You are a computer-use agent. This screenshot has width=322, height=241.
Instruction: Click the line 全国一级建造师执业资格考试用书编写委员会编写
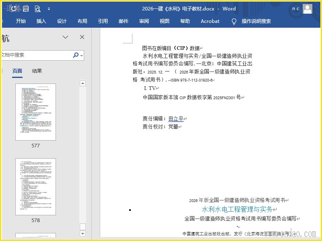(x=240, y=219)
